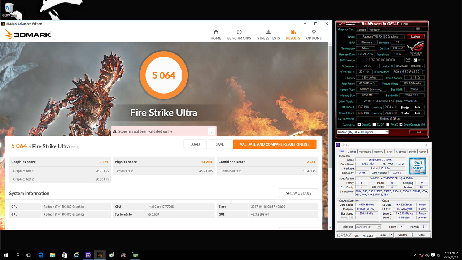
Task: Click the Tools button in CPU-Z
Action: [x=382, y=235]
